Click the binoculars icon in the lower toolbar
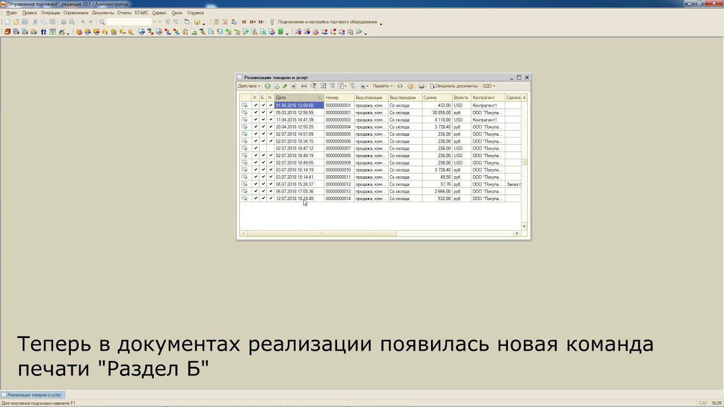 (x=43, y=32)
